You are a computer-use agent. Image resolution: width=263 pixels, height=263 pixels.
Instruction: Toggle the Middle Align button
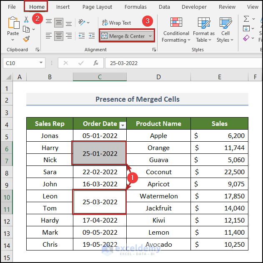click(x=59, y=23)
